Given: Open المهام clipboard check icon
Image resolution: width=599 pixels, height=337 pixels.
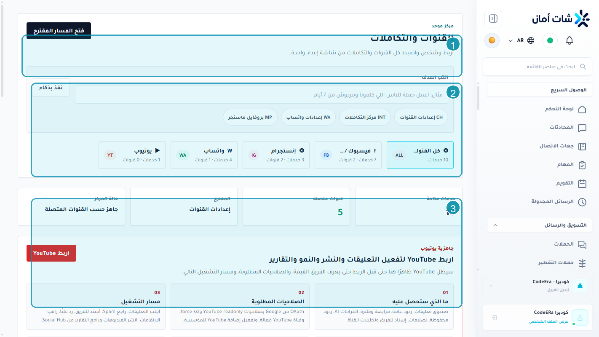Looking at the screenshot, I should tap(582, 165).
